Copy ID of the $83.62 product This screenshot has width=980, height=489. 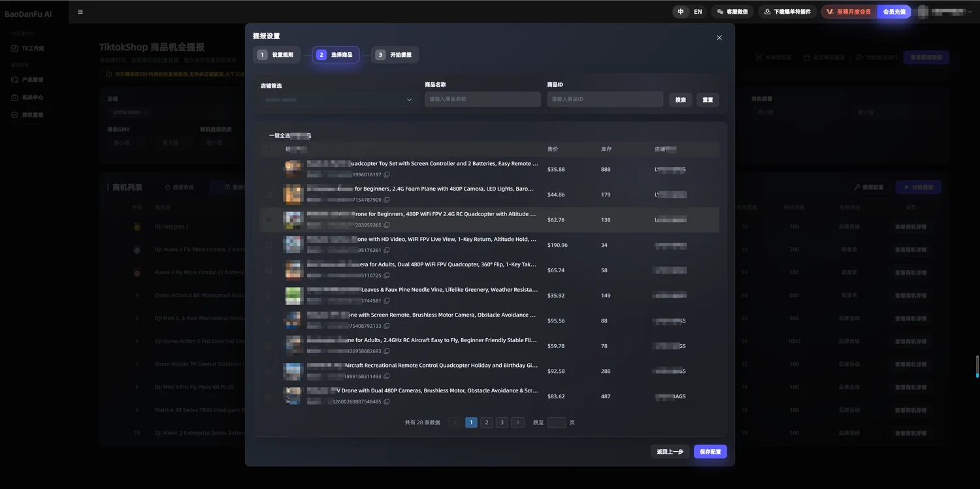pyautogui.click(x=387, y=402)
